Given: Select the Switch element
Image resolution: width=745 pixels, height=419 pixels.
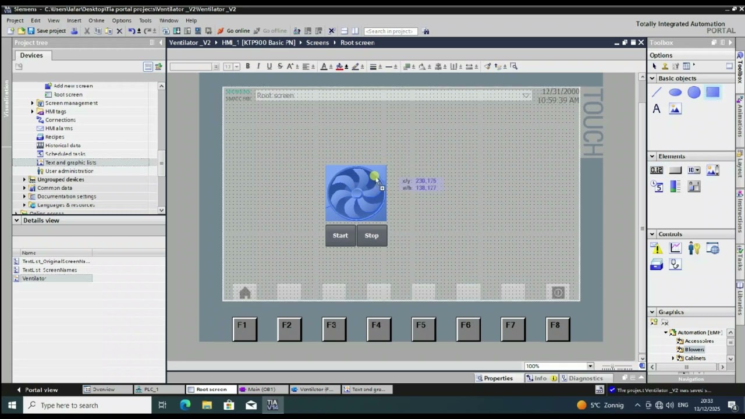Looking at the screenshot, I should click(694, 187).
